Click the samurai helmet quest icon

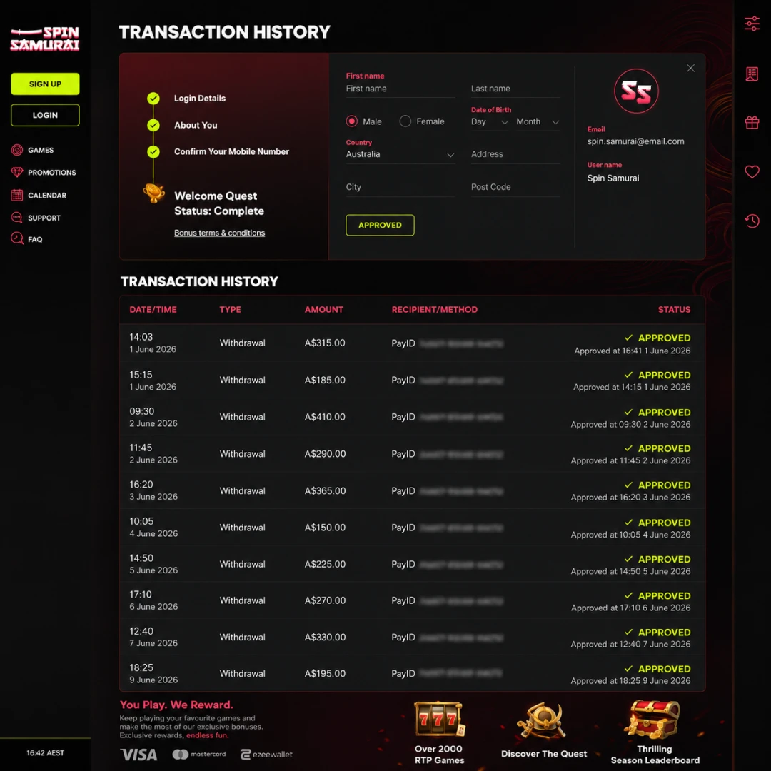click(x=540, y=720)
